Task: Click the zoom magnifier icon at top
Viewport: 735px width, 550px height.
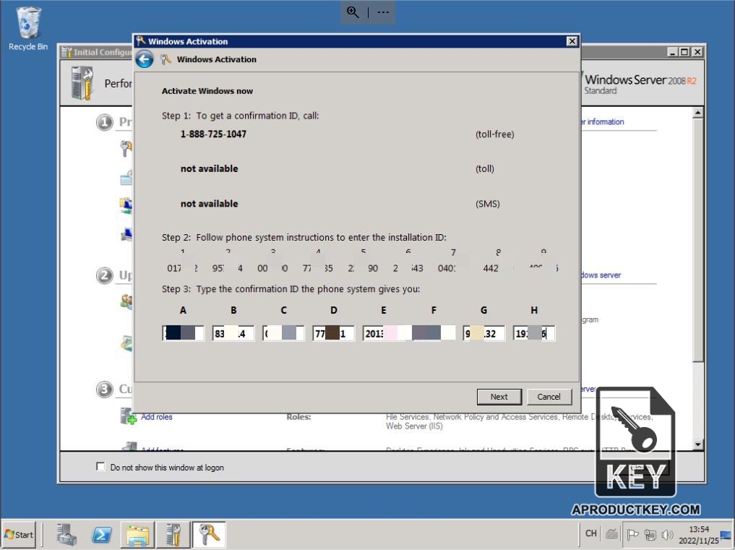Action: pos(353,12)
